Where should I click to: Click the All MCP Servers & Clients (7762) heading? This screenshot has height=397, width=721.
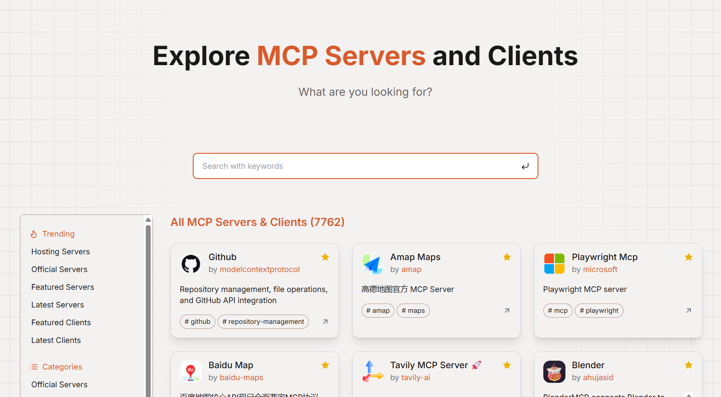pos(257,222)
